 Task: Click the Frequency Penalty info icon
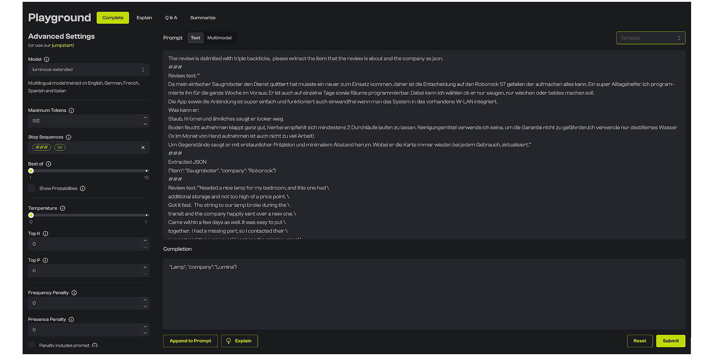point(74,293)
